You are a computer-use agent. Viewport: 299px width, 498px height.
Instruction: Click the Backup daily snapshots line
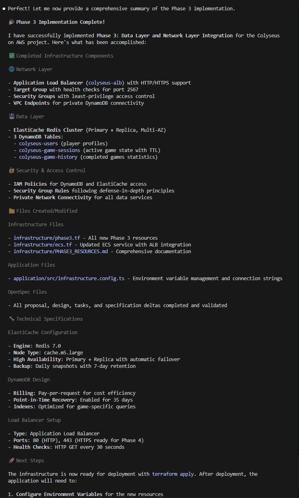pyautogui.click(x=72, y=366)
